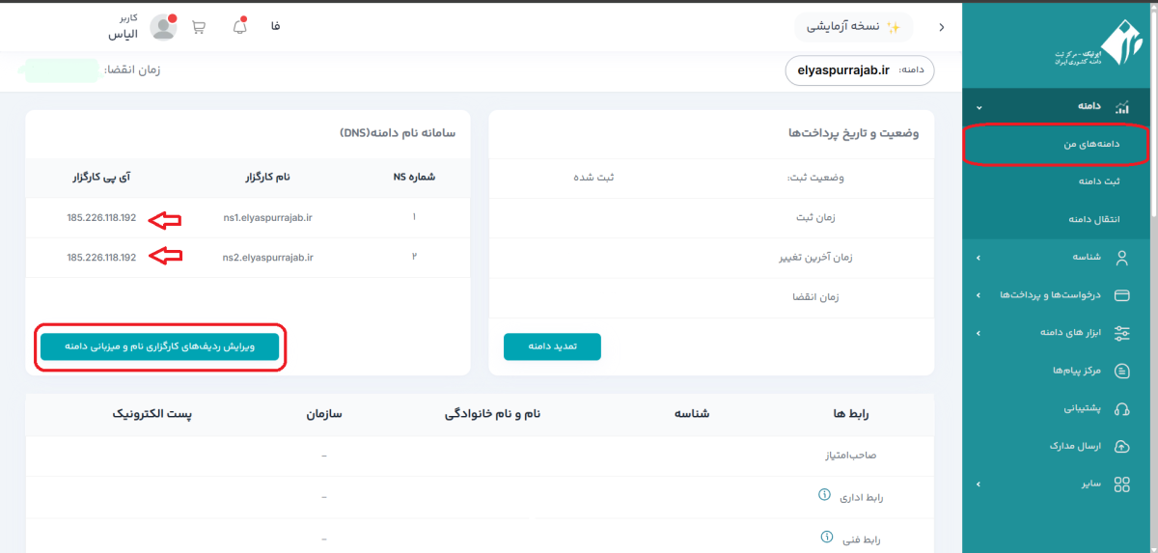This screenshot has height=553, width=1158.
Task: Switch language using the فا selector
Action: 276,27
